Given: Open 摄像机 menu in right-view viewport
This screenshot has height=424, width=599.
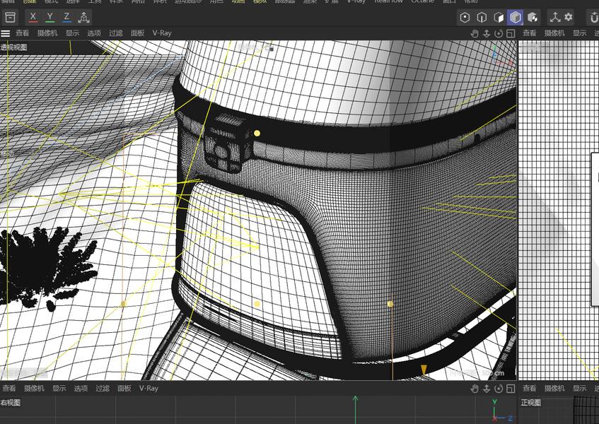Looking at the screenshot, I should tap(34, 389).
